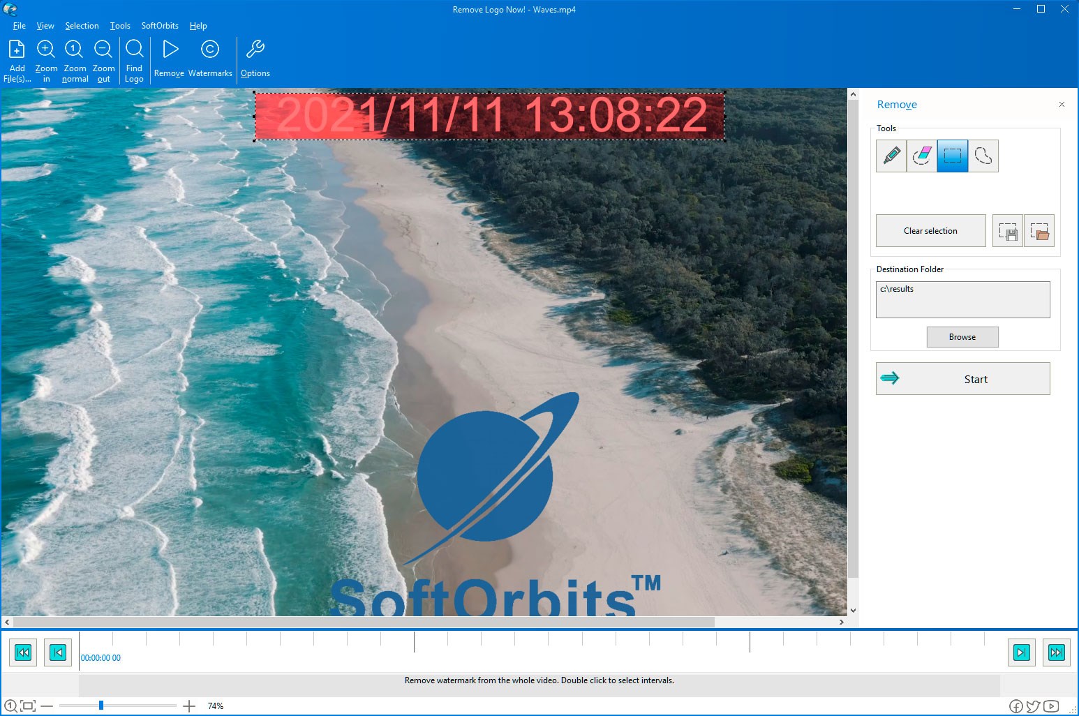Click the 74% zoom value
The height and width of the screenshot is (716, 1079).
[x=216, y=706]
